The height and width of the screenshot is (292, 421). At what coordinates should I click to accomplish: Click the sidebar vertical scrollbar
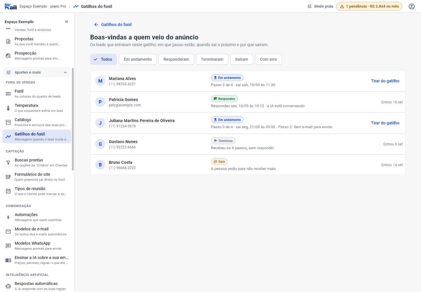(73, 119)
